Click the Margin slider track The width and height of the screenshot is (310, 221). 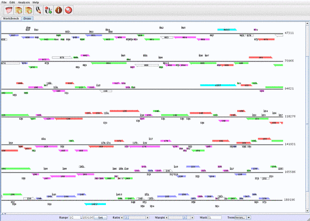[x=178, y=217]
